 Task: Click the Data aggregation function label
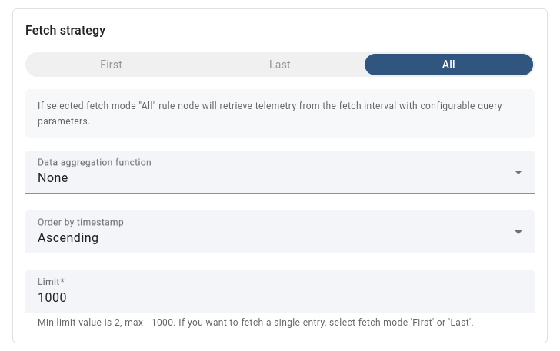(x=95, y=163)
